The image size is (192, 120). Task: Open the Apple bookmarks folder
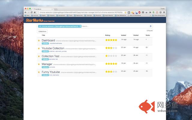tap(43, 15)
